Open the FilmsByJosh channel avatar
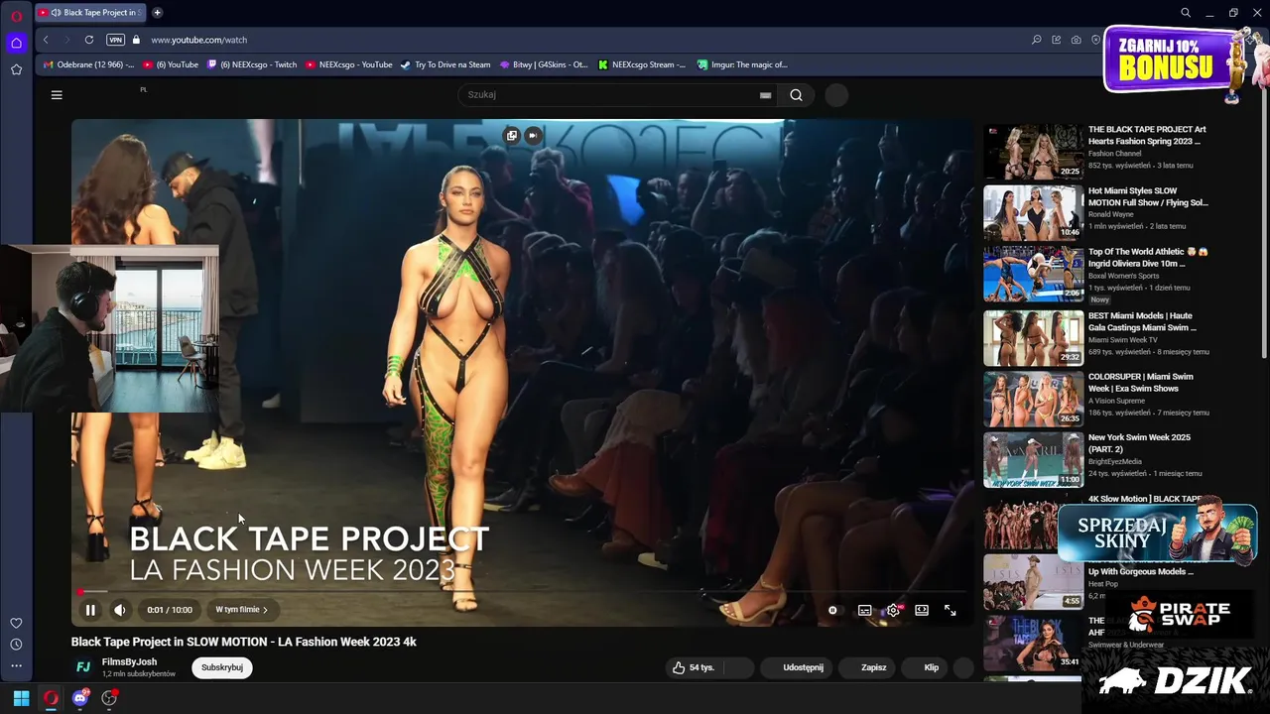The height and width of the screenshot is (714, 1270). point(83,667)
